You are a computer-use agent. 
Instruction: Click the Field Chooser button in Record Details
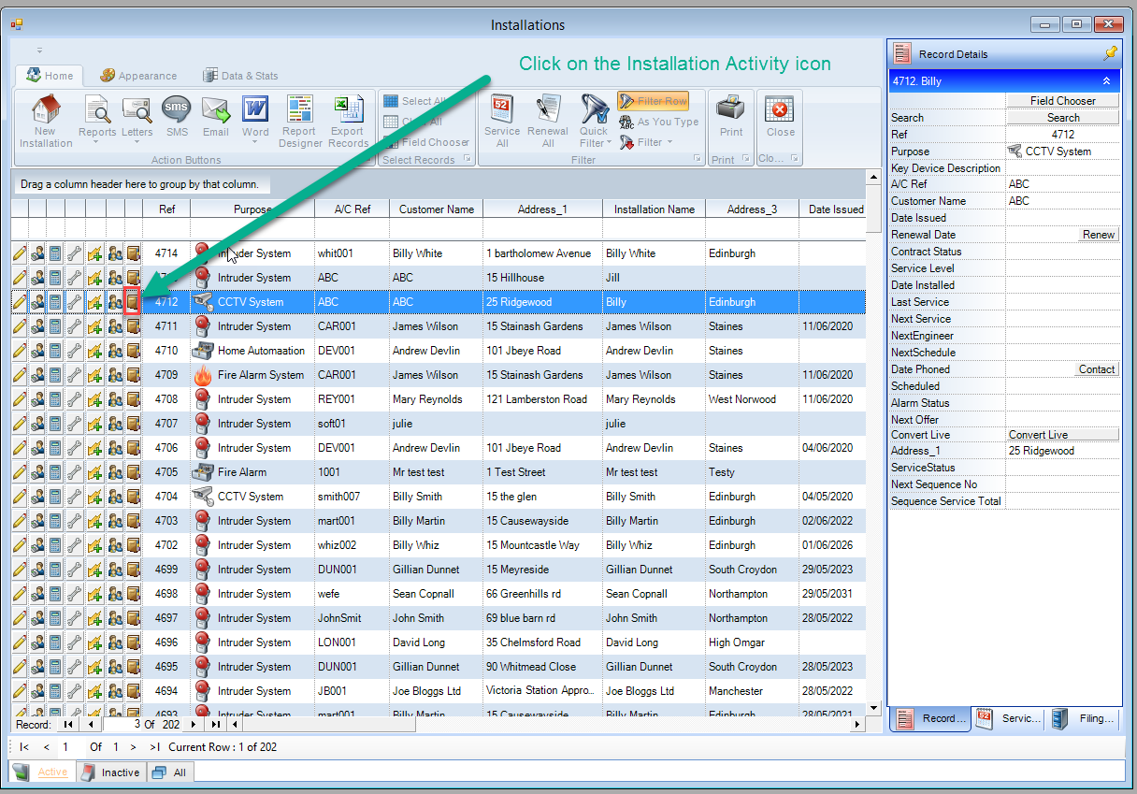pyautogui.click(x=1062, y=101)
